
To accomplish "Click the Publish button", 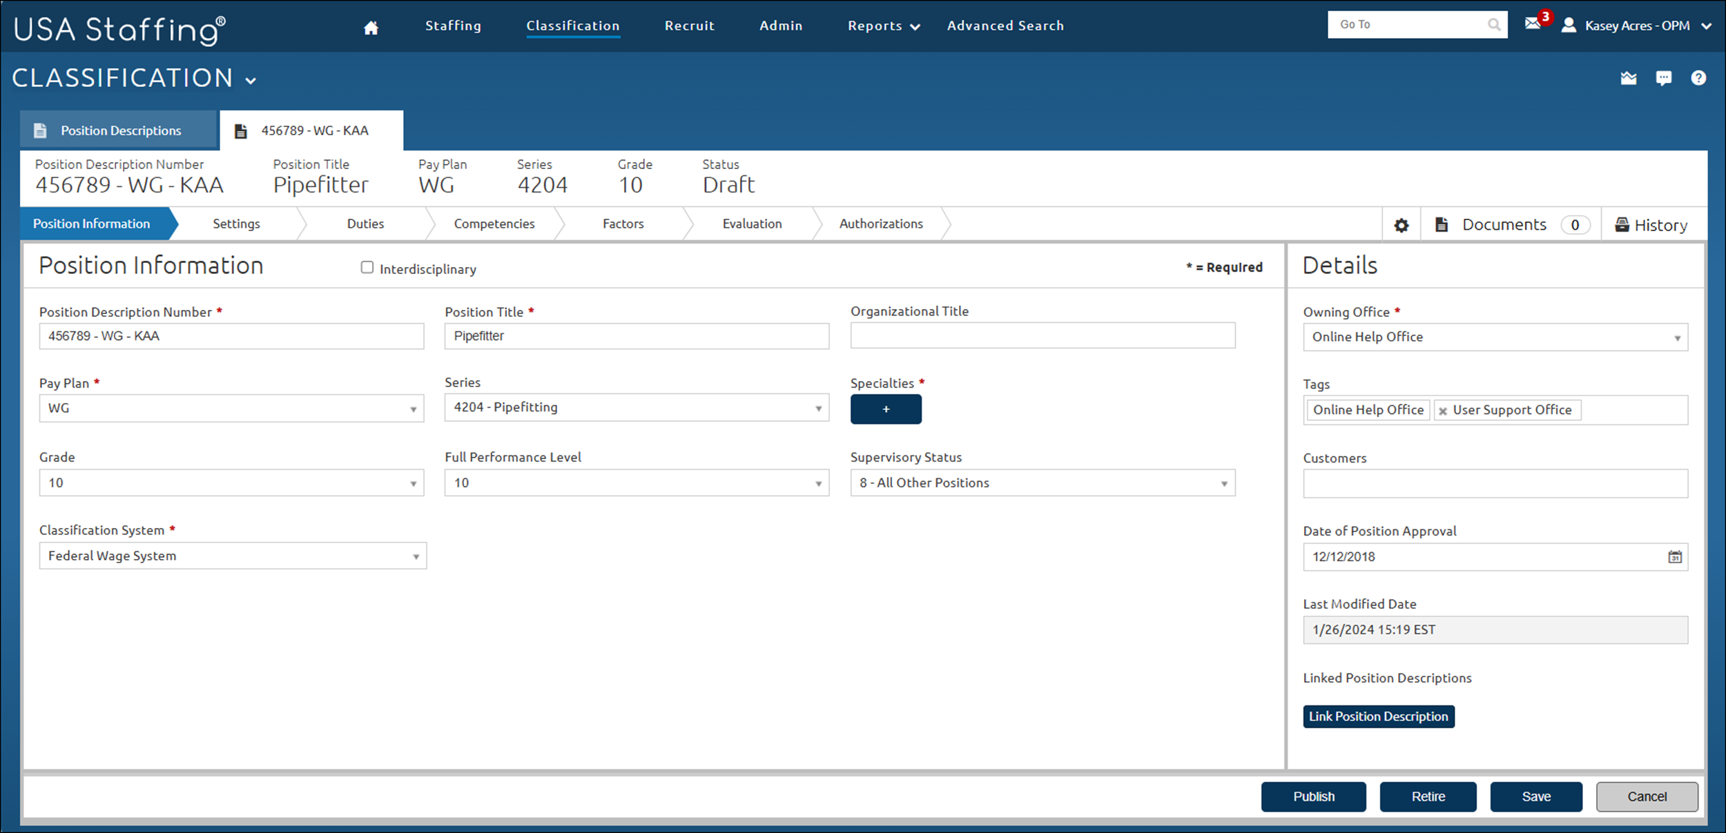I will coord(1313,797).
